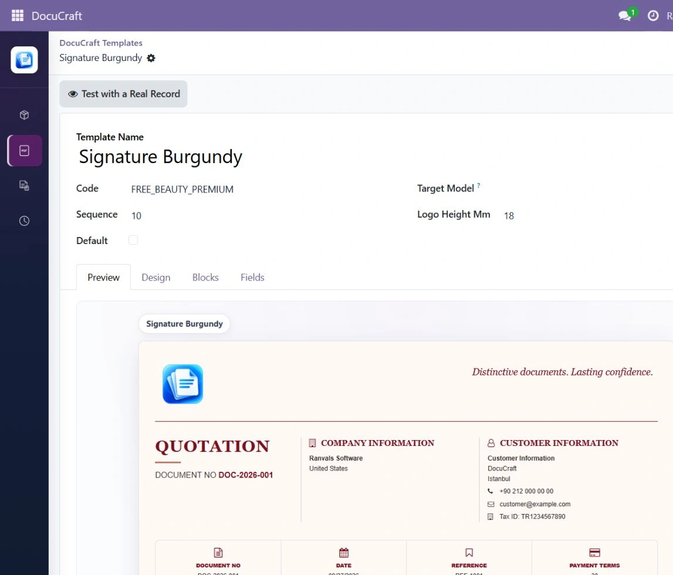Toggle the Default checkbox

133,240
